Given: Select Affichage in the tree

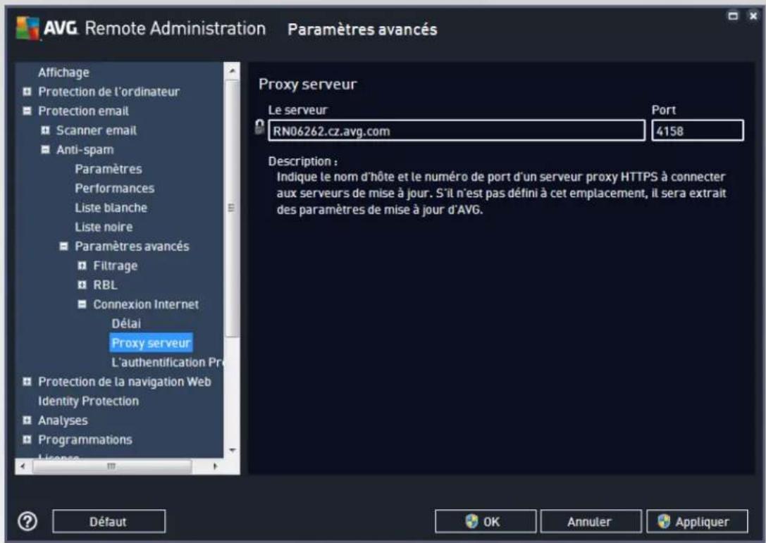Looking at the screenshot, I should (x=63, y=73).
